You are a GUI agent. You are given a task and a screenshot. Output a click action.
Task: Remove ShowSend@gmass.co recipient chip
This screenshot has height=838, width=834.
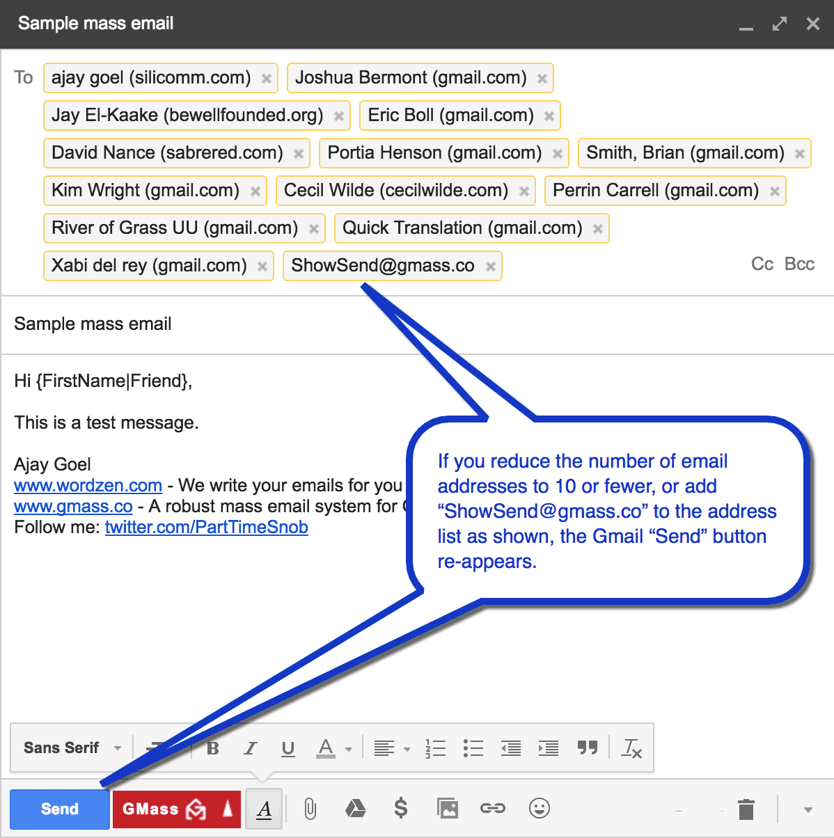[490, 267]
